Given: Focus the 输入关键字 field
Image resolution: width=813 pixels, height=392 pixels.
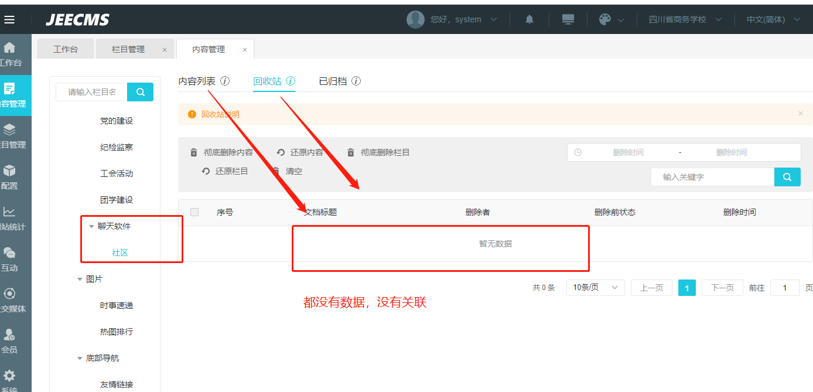Looking at the screenshot, I should [712, 177].
